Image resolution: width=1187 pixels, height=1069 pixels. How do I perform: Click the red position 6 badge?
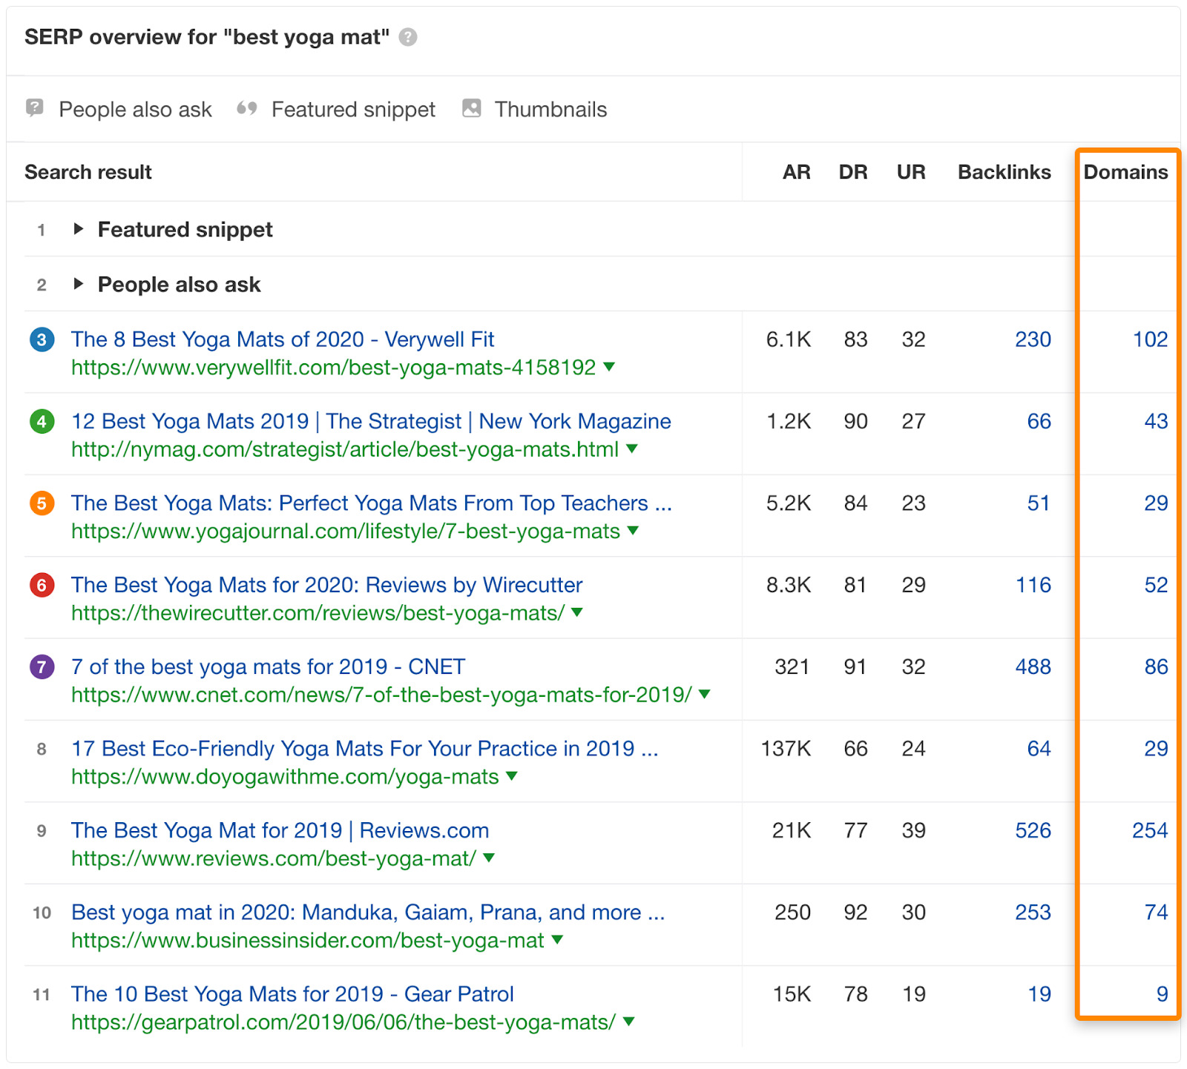pos(42,585)
